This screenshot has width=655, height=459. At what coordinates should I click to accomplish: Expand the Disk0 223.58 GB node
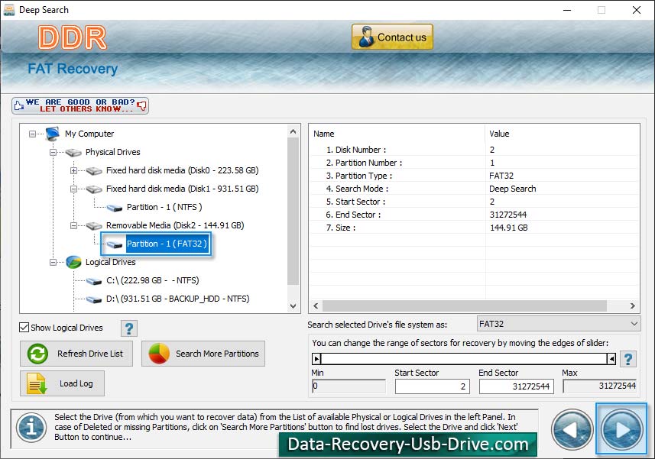click(73, 170)
